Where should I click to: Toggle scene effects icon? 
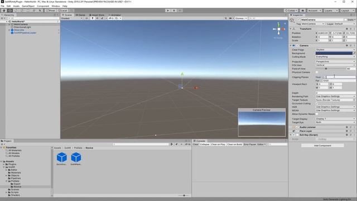[102, 18]
